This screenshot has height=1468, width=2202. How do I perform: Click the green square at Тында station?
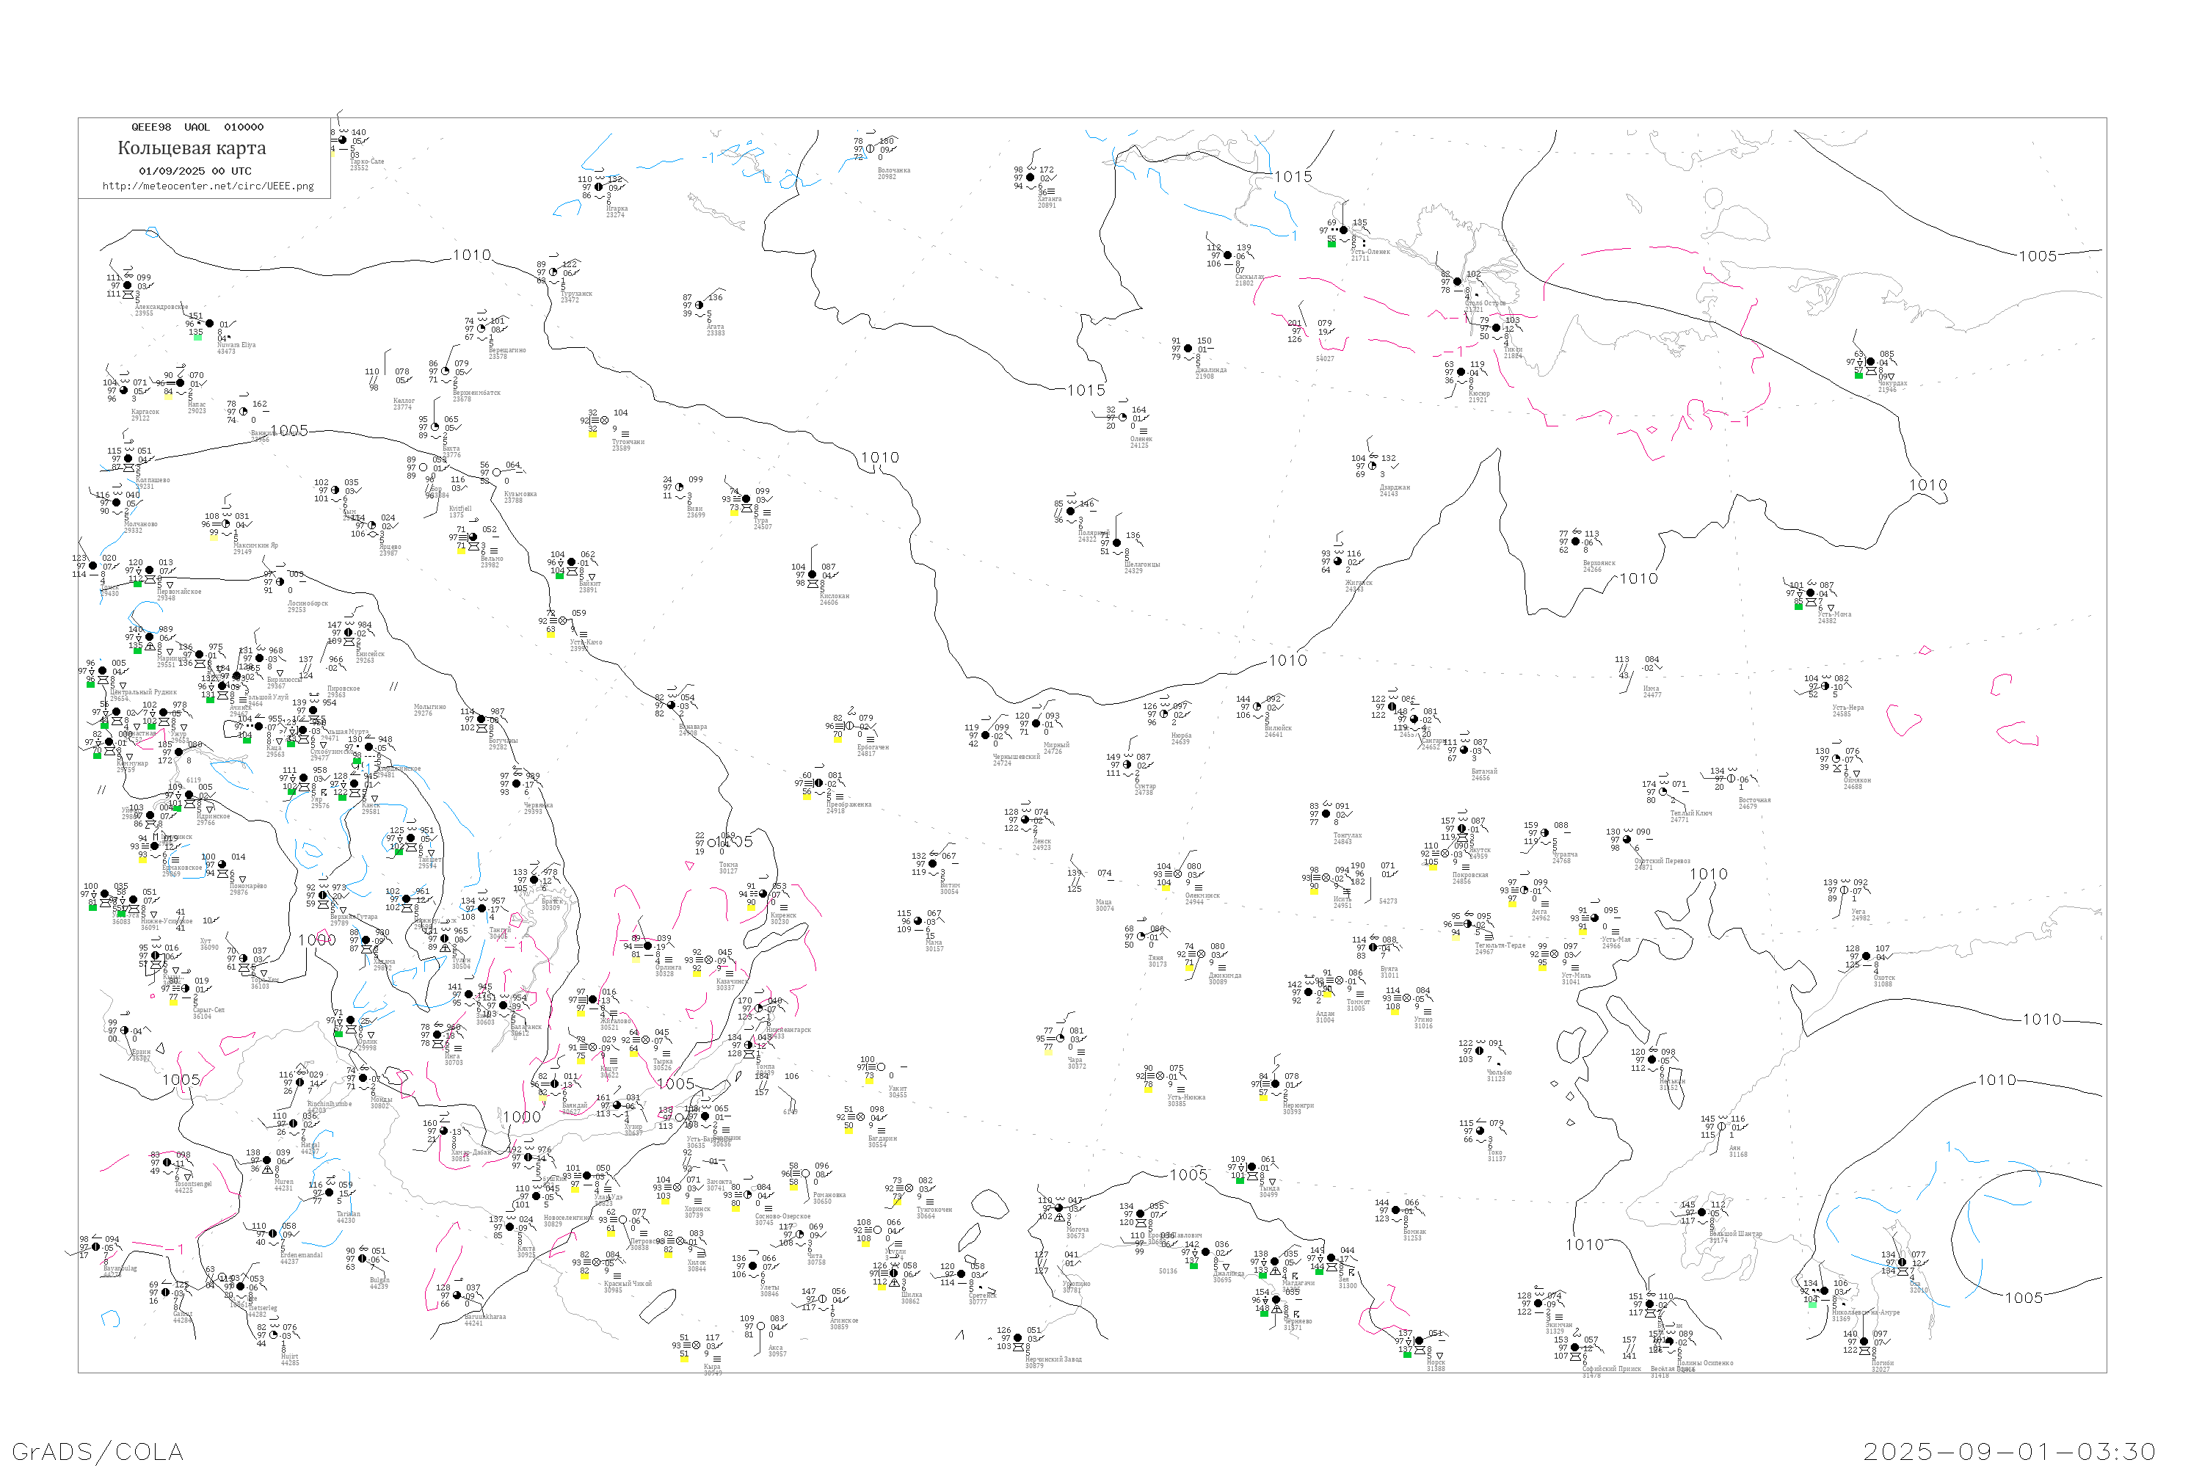click(1240, 1180)
